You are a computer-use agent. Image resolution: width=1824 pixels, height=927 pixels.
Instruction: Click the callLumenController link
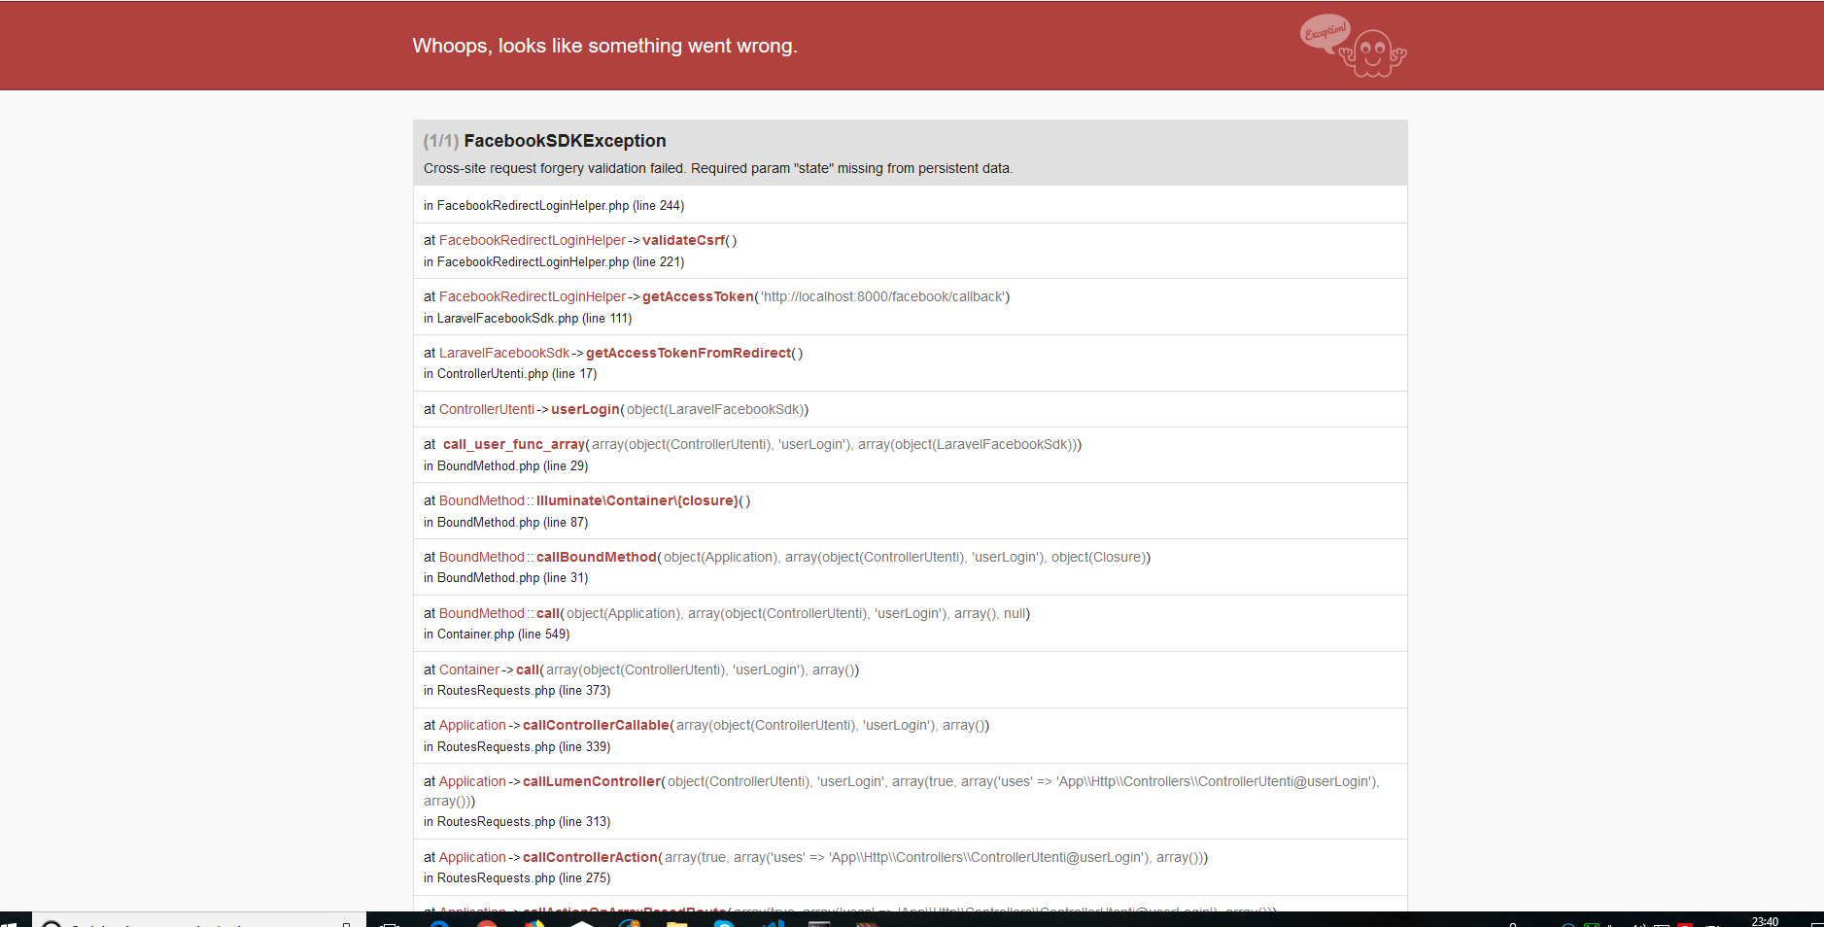[x=591, y=780]
